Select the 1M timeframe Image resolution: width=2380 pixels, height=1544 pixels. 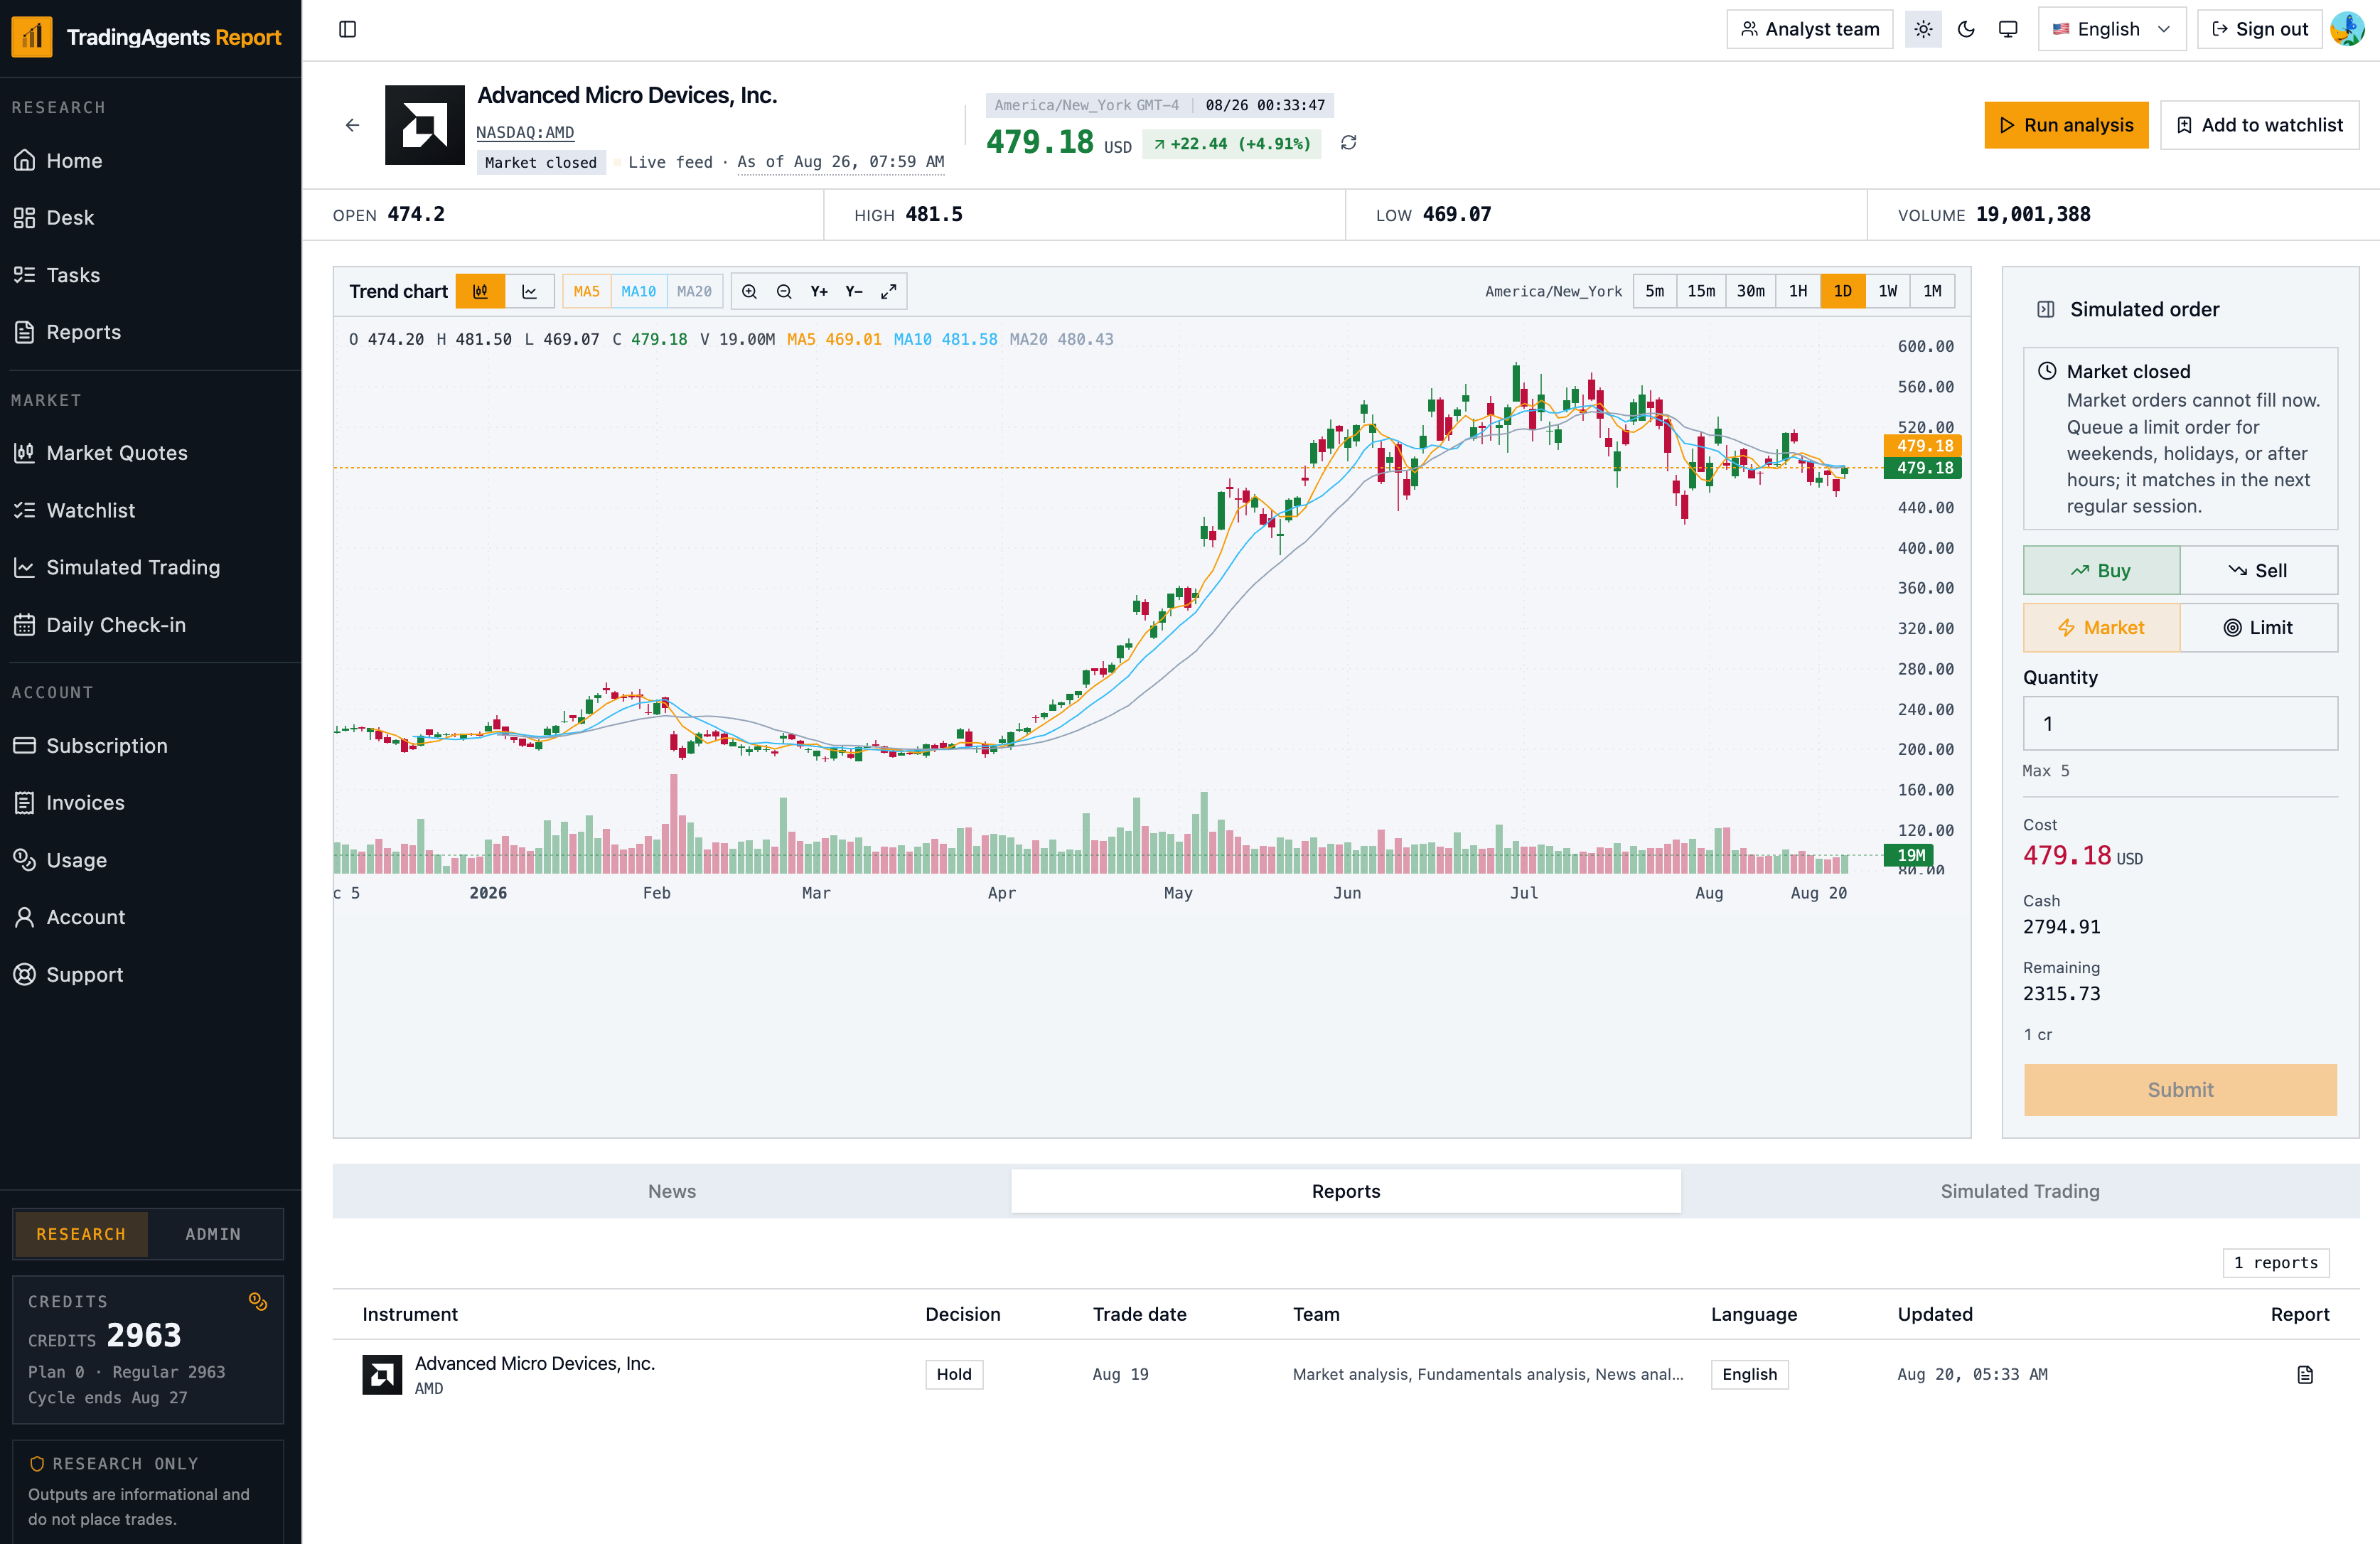[1932, 291]
